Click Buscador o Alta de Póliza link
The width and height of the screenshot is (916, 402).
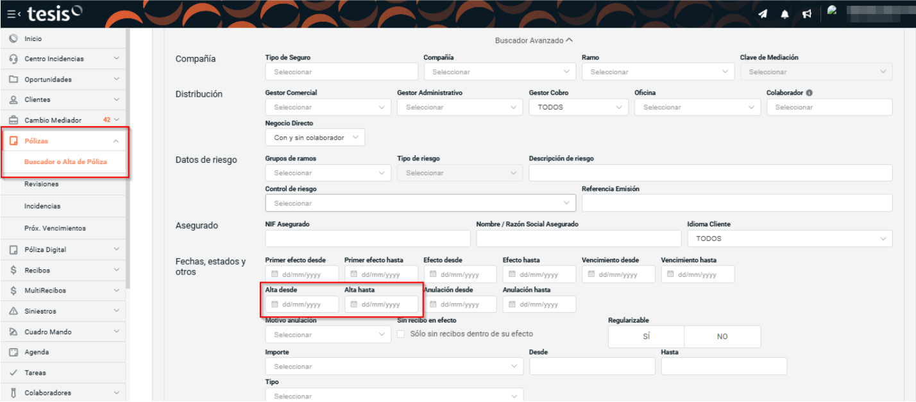65,162
